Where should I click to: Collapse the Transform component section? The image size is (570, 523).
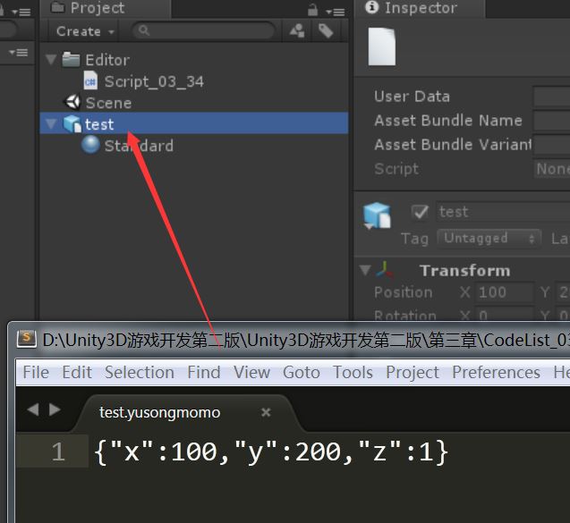(364, 270)
